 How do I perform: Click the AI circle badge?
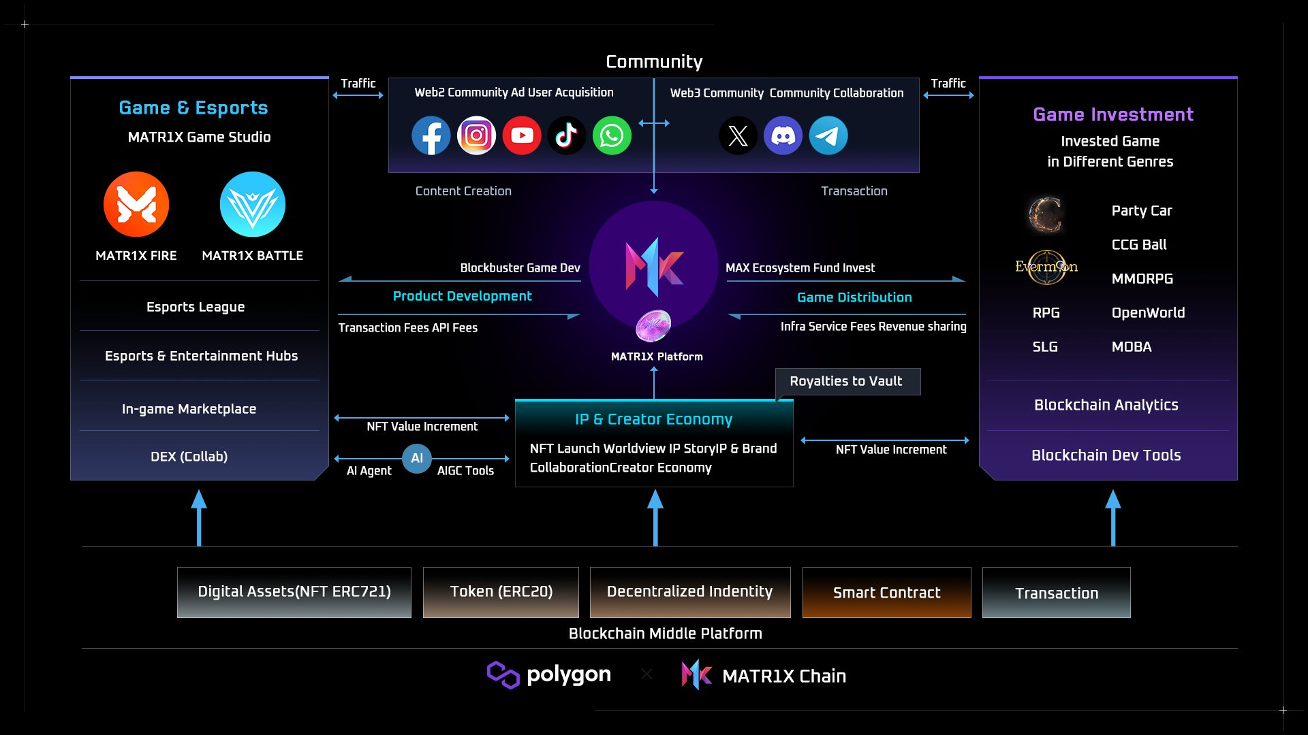(417, 458)
